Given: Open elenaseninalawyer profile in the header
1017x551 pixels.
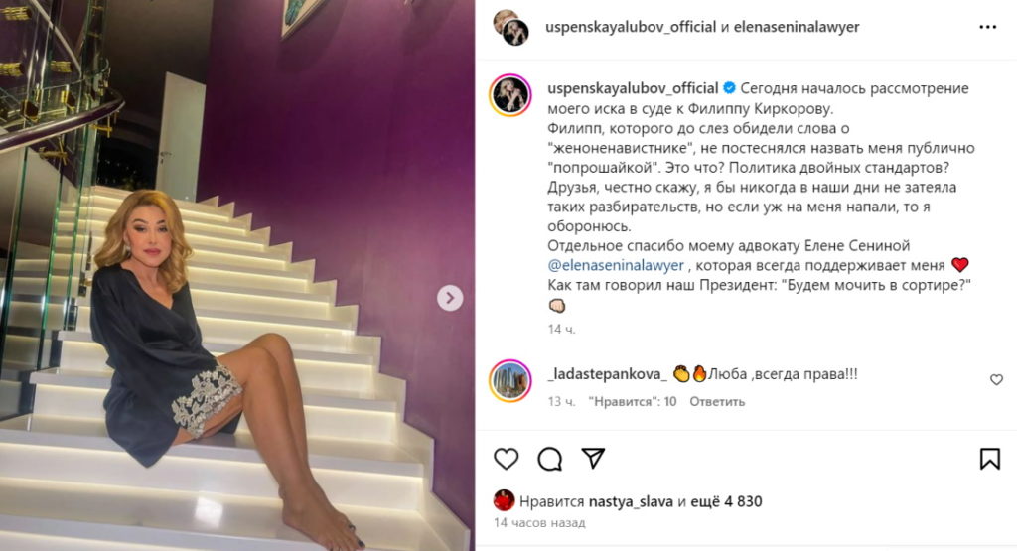Looking at the screenshot, I should (797, 27).
